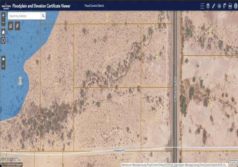Activate the select-by-pointer tool icon
Image resolution: width=238 pixels, height=167 pixels.
[x=17, y=26]
